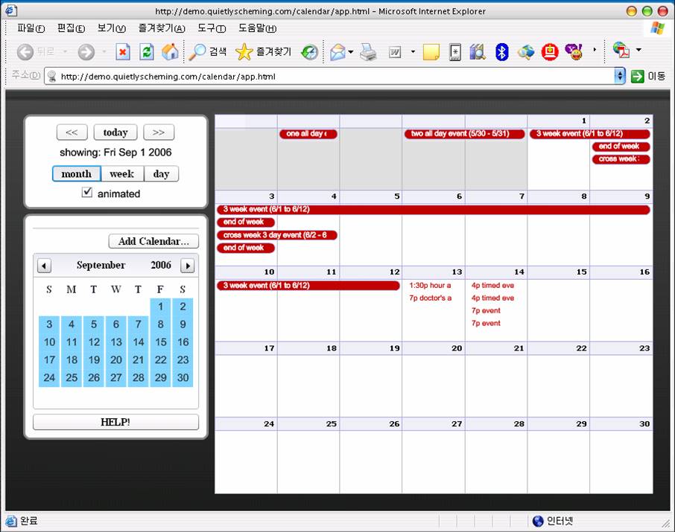The image size is (675, 532).
Task: Click the today button
Action: tap(115, 132)
